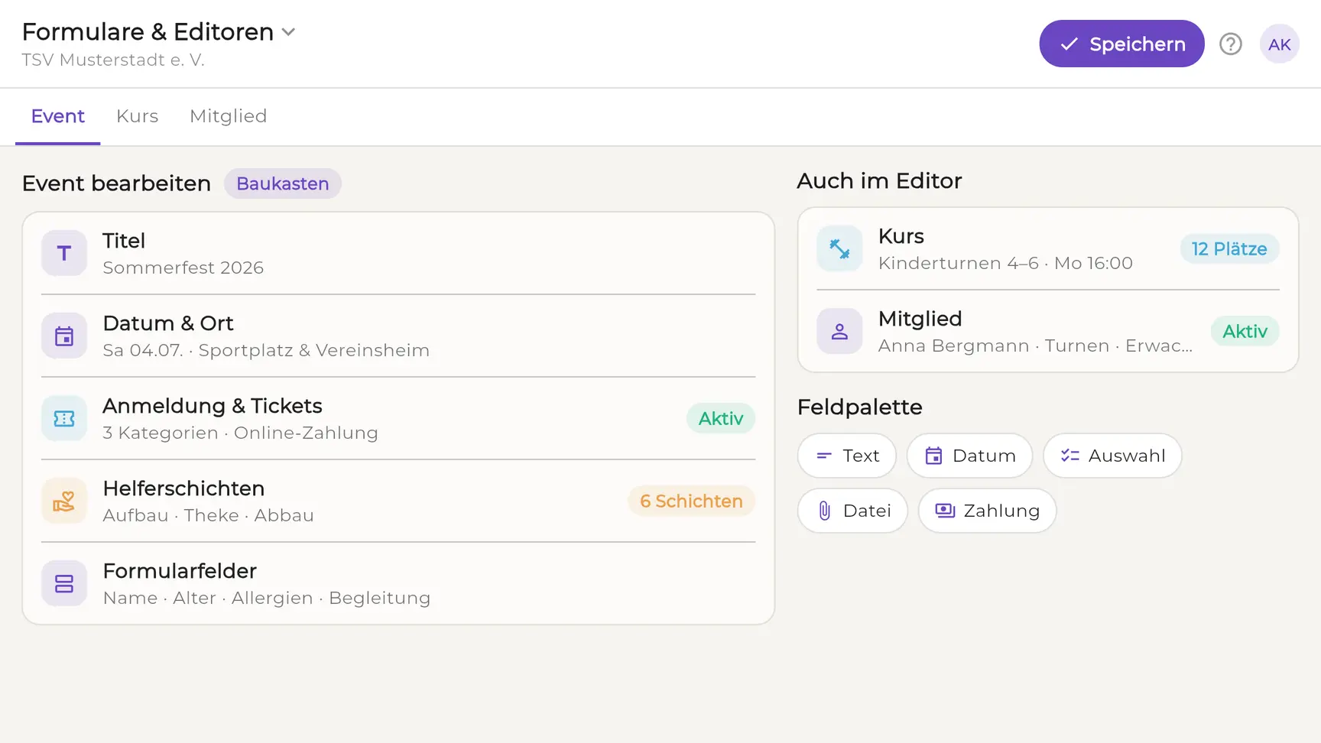This screenshot has width=1321, height=743.
Task: Switch to the Event tab
Action: [x=58, y=116]
